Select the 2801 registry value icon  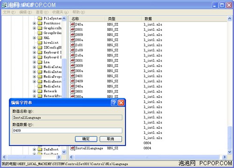[73, 29]
